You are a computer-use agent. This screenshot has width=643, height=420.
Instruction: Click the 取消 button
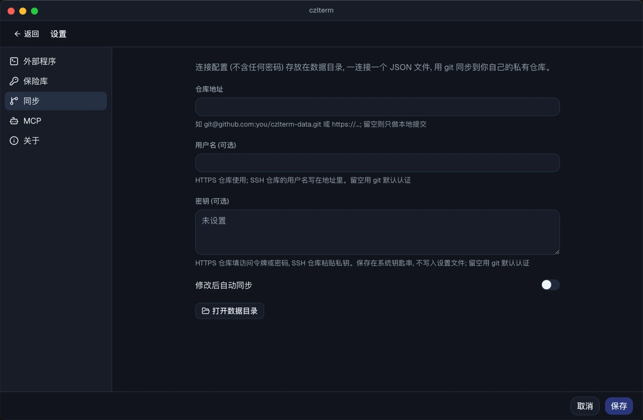tap(585, 406)
